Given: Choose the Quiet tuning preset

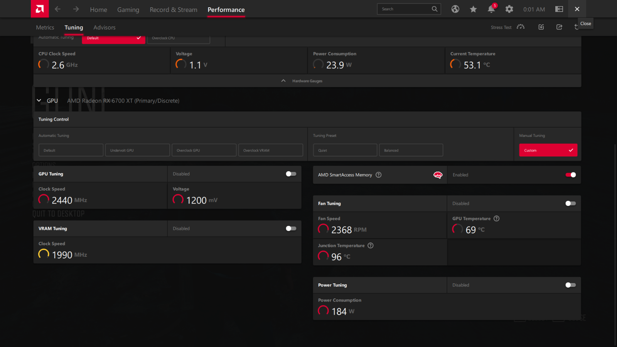Looking at the screenshot, I should (x=345, y=150).
